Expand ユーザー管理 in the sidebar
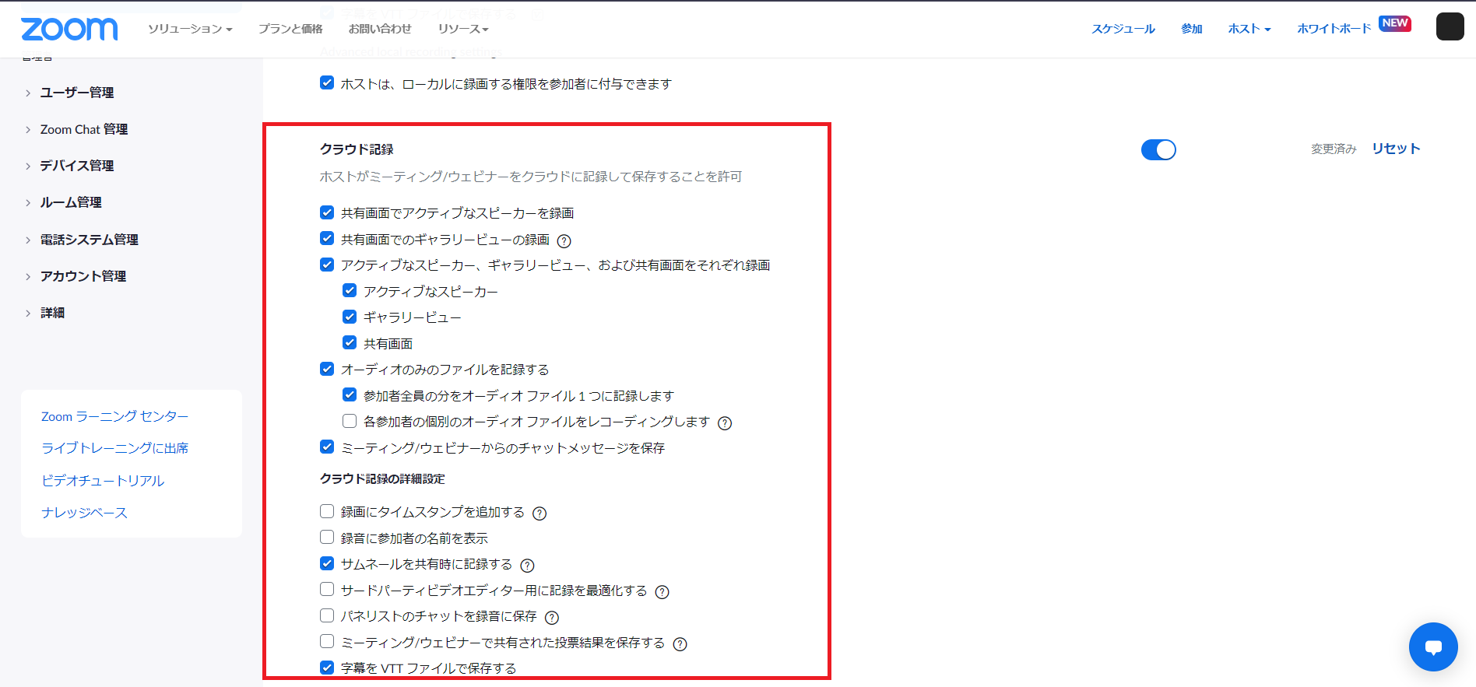1476x687 pixels. [x=76, y=93]
